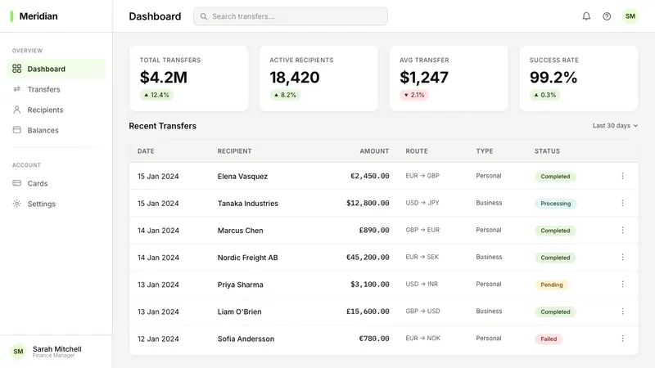This screenshot has height=368, width=655.
Task: Click the Failed status badge for Sofia Andersson
Action: tap(549, 339)
